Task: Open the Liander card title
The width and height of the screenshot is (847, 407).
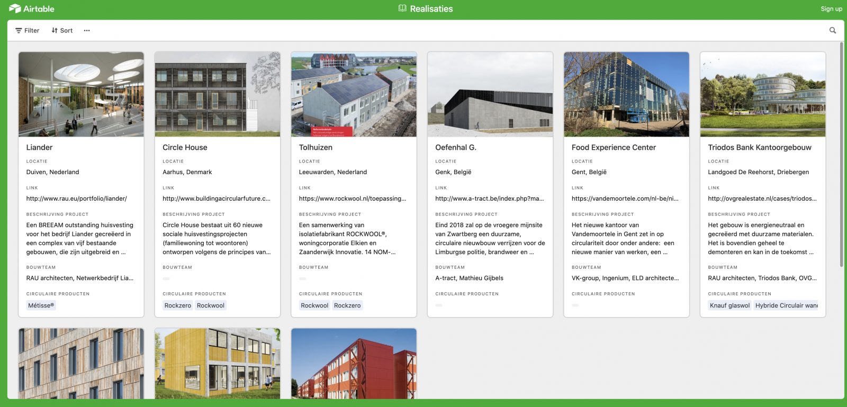Action: (x=40, y=147)
